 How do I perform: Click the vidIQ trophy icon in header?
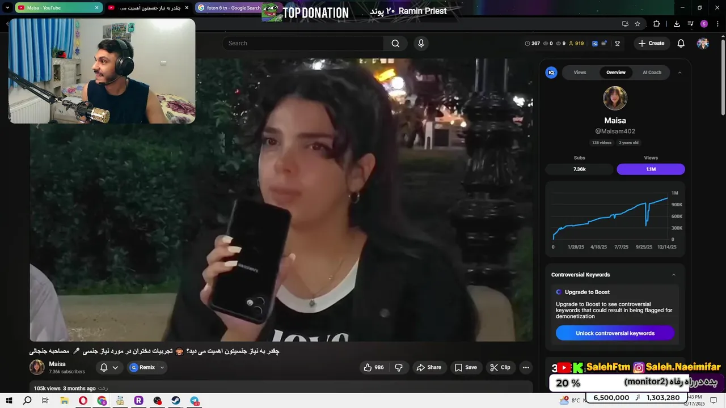click(617, 43)
